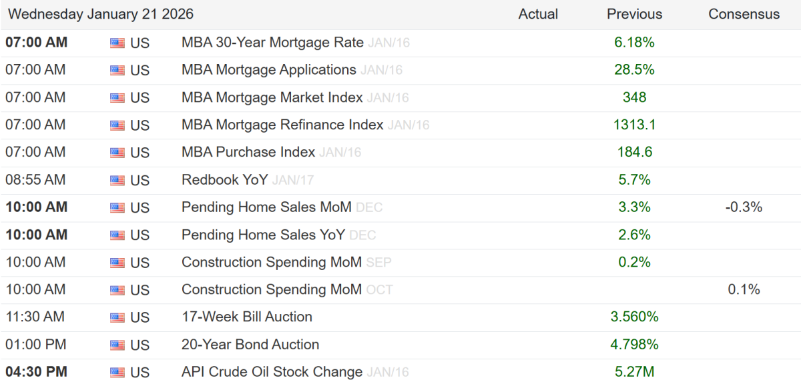Click the 5.27M previous value for API Crude
The height and width of the screenshot is (386, 801).
coord(634,372)
